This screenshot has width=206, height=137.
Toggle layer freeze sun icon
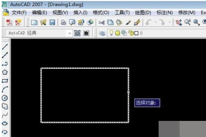click(117, 33)
